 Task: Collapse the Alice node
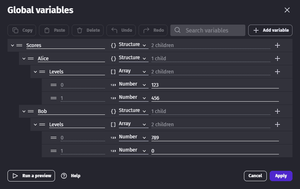coord(24,58)
